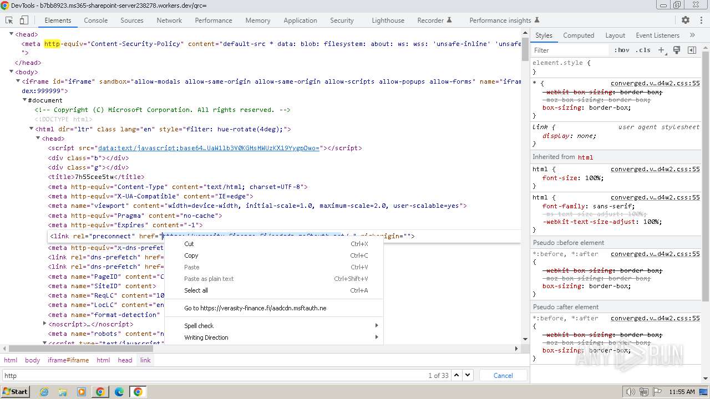Screen dimensions: 710x399
Task: Choose Go to verasity-finance.fi URL
Action: pyautogui.click(x=273, y=308)
